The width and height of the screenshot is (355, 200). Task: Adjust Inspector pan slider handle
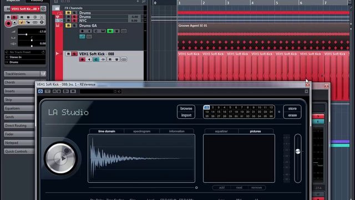(32, 40)
